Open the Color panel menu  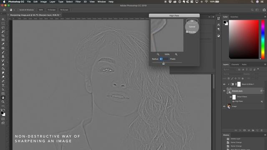(x=265, y=17)
